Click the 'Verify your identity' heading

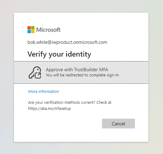(x=59, y=54)
